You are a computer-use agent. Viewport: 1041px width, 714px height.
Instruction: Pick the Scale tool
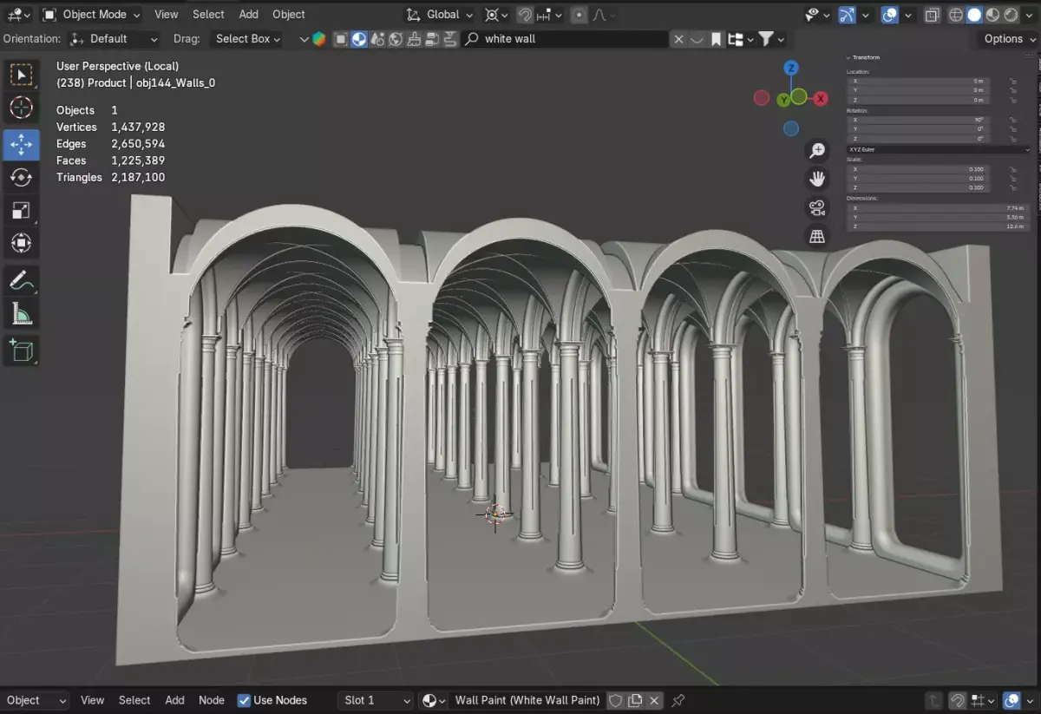pyautogui.click(x=21, y=211)
